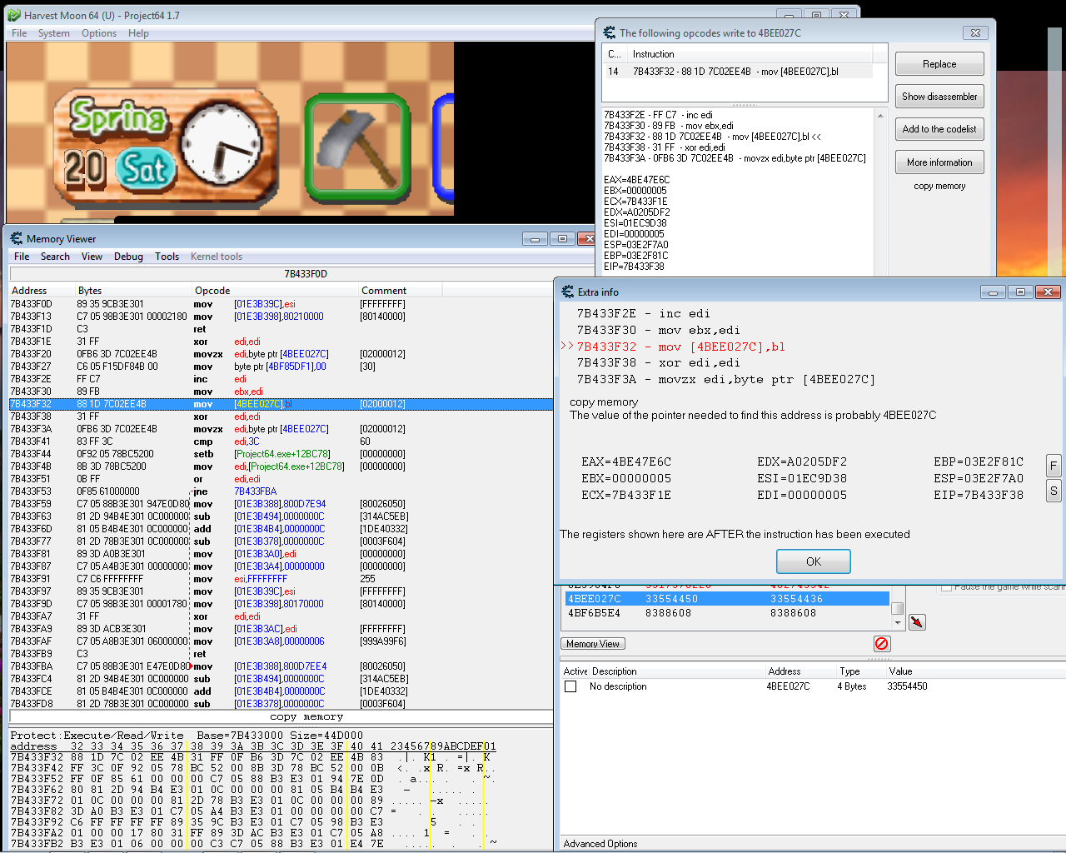Click the Project64 icon in the emulator titlebar
1066x853 pixels.
pyautogui.click(x=14, y=16)
